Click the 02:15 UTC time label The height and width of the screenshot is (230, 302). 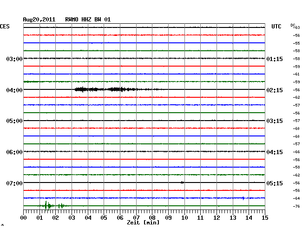[x=275, y=90]
